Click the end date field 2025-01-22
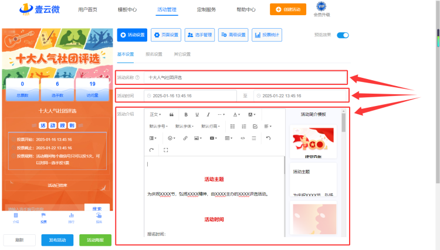Viewport: 440px width, 250px height. pyautogui.click(x=300, y=96)
